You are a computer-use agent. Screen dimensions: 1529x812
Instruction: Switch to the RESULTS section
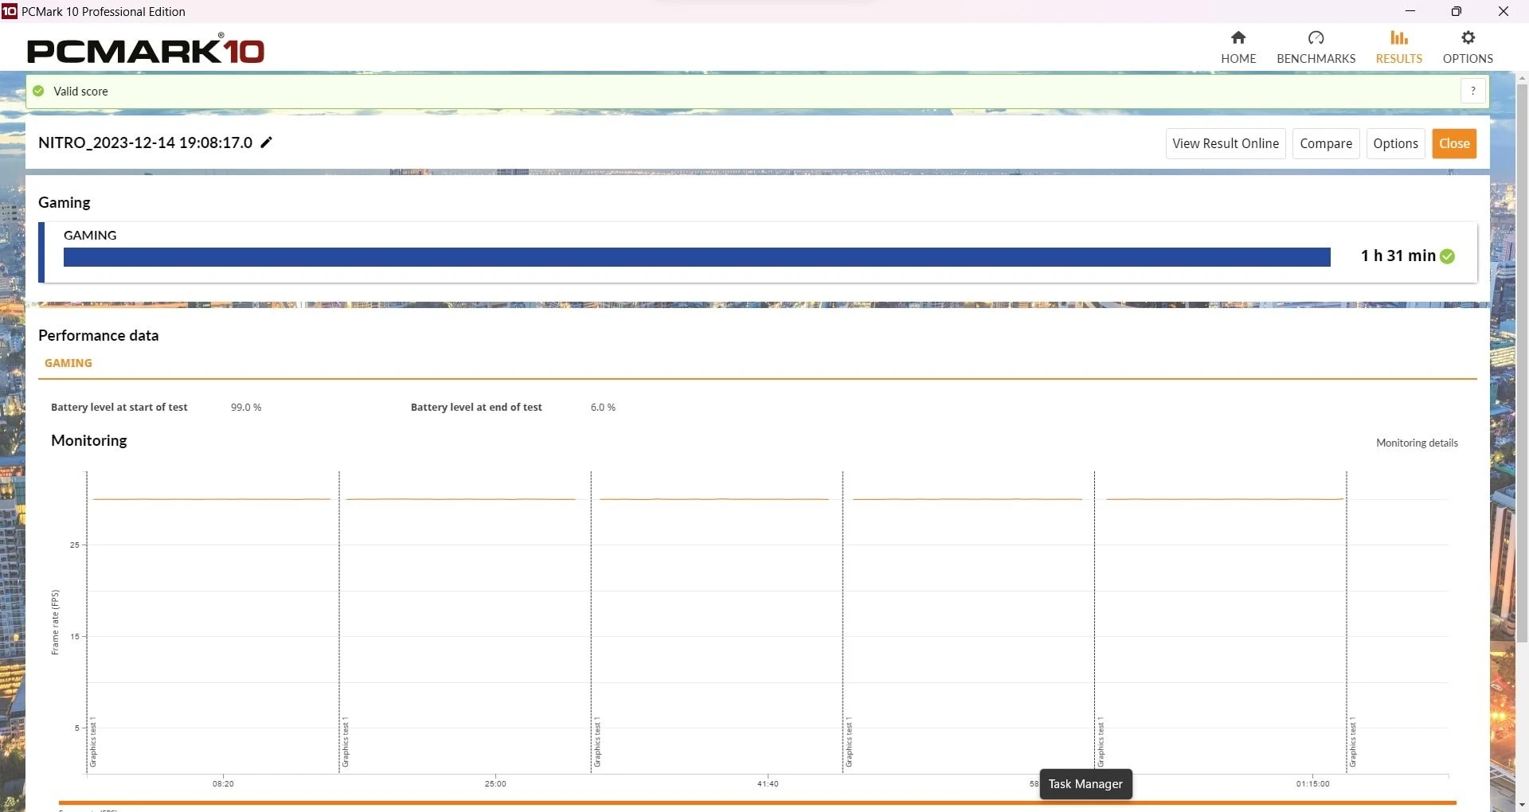click(1398, 48)
